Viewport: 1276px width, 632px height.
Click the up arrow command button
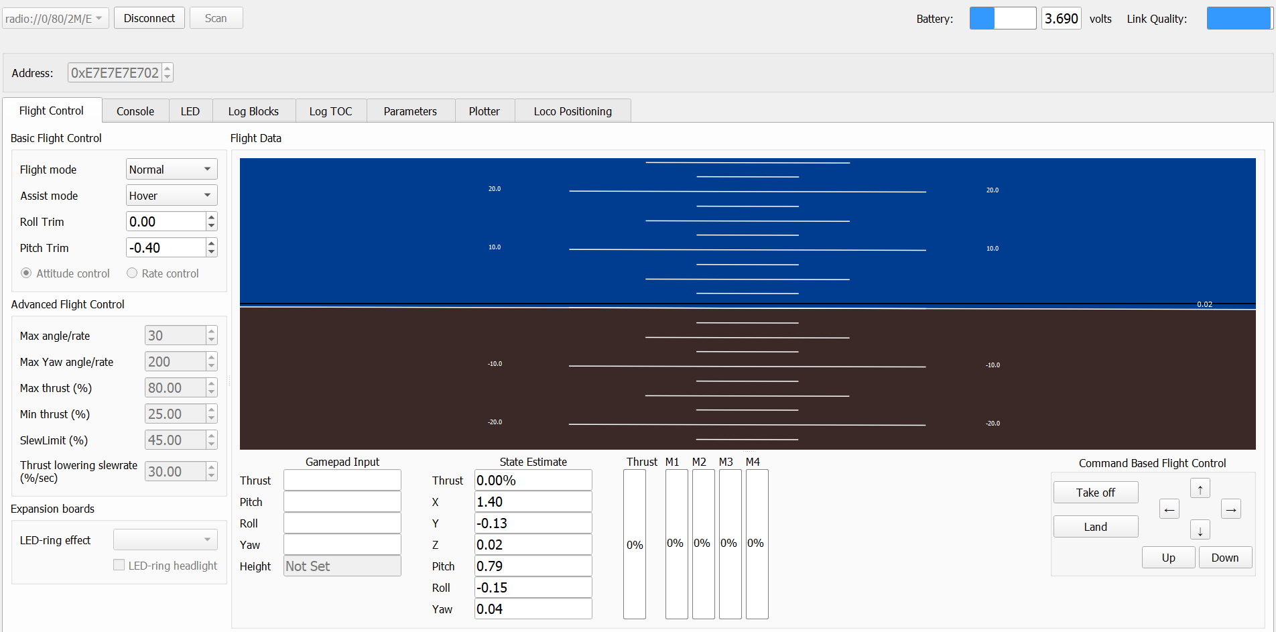tap(1200, 489)
